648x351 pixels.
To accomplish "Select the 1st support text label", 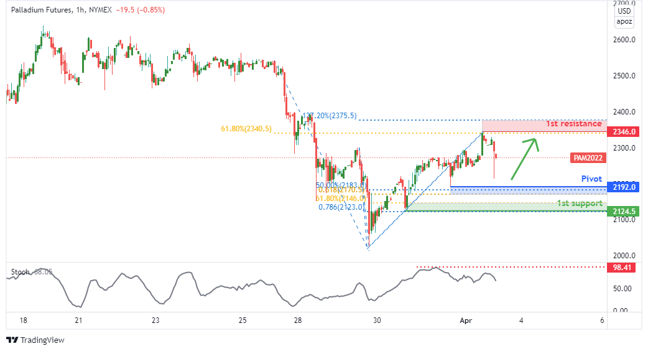I will coord(580,203).
